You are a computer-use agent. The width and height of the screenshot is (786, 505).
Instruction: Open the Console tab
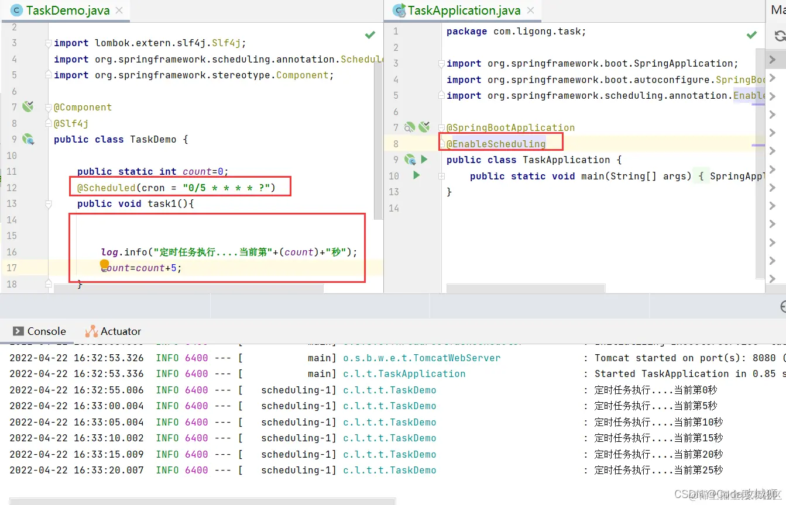(x=39, y=331)
